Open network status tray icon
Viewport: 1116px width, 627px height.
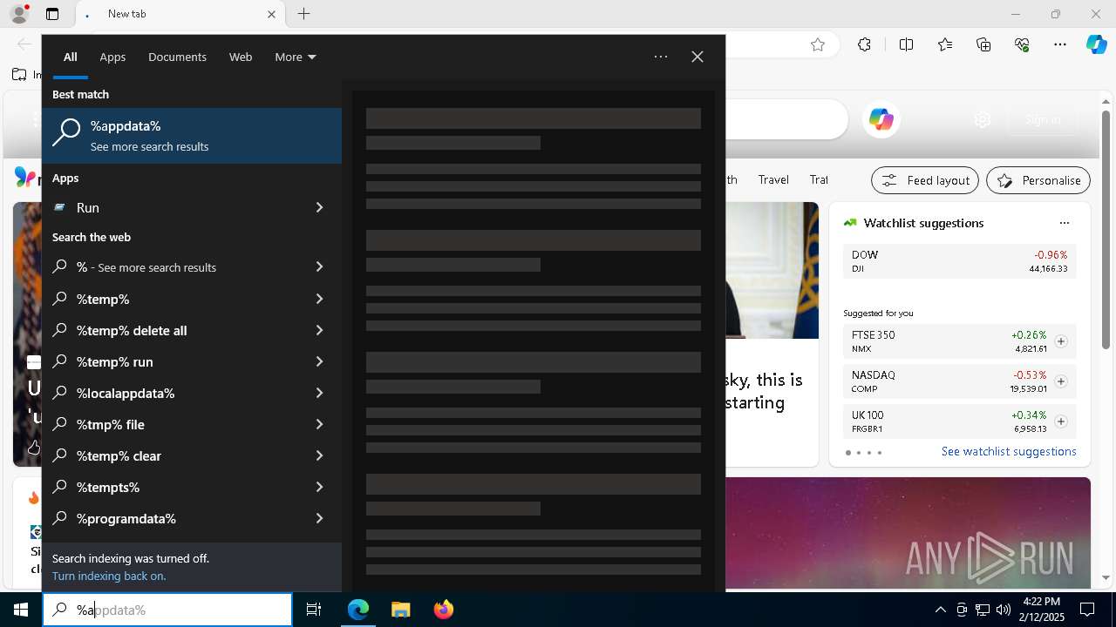click(x=983, y=610)
